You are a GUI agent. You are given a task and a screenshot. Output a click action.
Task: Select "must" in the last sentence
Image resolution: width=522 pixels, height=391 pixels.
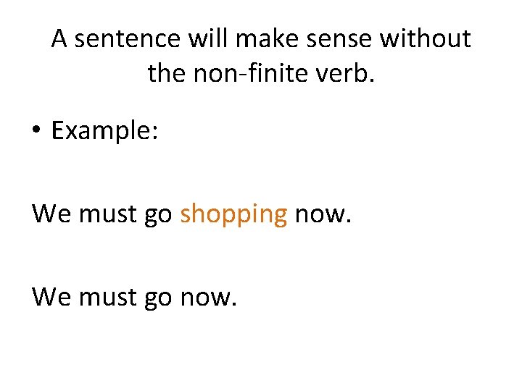[x=107, y=298]
